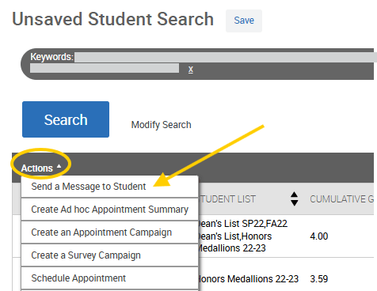Select Schedule Appointment from Actions menu
This screenshot has height=291, width=377.
109,278
